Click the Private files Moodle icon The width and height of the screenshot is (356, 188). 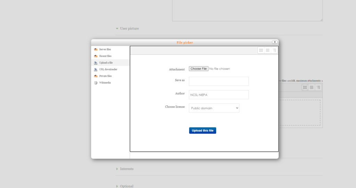coord(96,76)
